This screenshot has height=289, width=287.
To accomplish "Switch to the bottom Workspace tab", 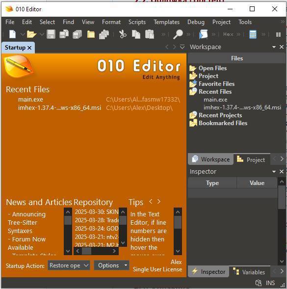I will tap(210, 159).
